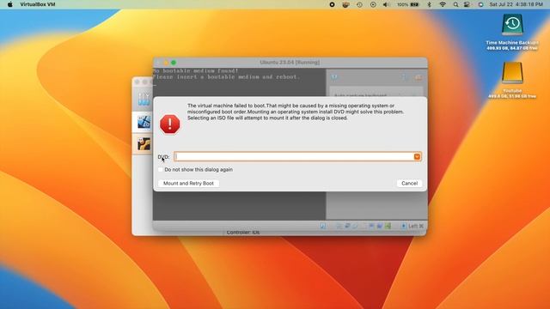The width and height of the screenshot is (550, 309).
Task: Select the selected VM icon in Manager sidebar
Action: click(x=144, y=122)
